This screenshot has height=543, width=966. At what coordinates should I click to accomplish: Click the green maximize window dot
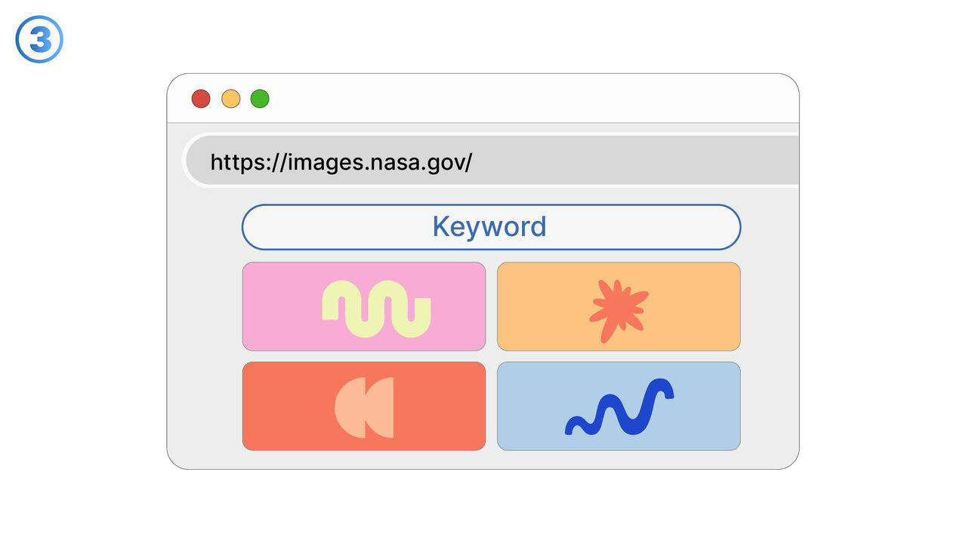coord(260,99)
